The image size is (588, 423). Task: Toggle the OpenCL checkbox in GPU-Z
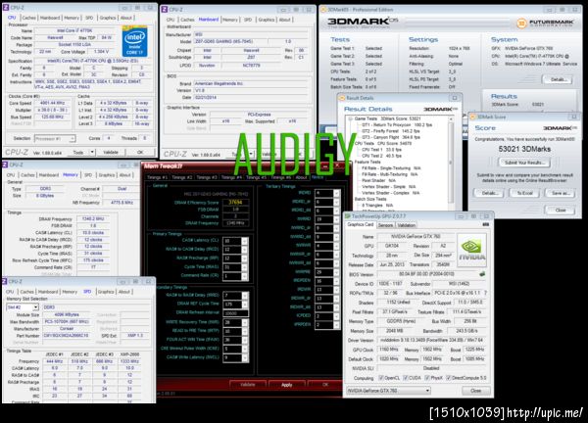pos(381,378)
